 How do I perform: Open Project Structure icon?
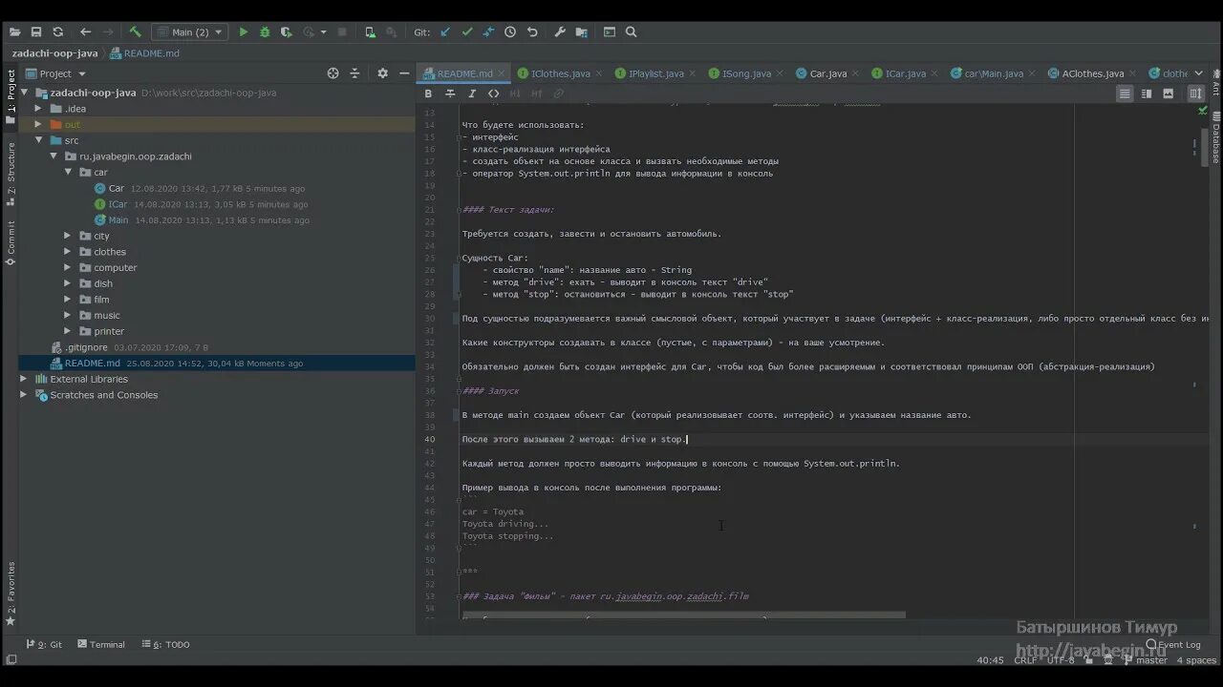pos(582,32)
